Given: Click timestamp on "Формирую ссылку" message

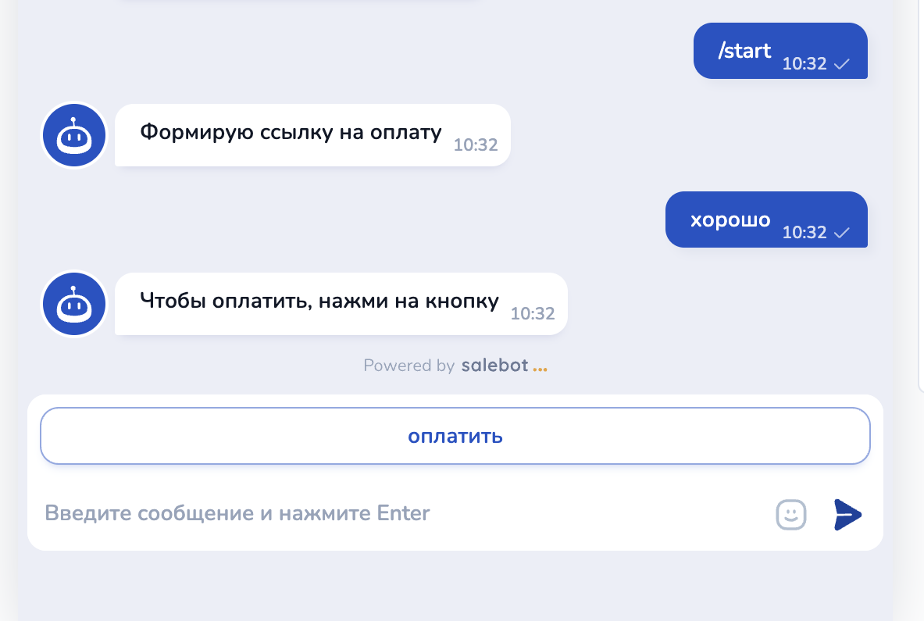Looking at the screenshot, I should [x=475, y=145].
